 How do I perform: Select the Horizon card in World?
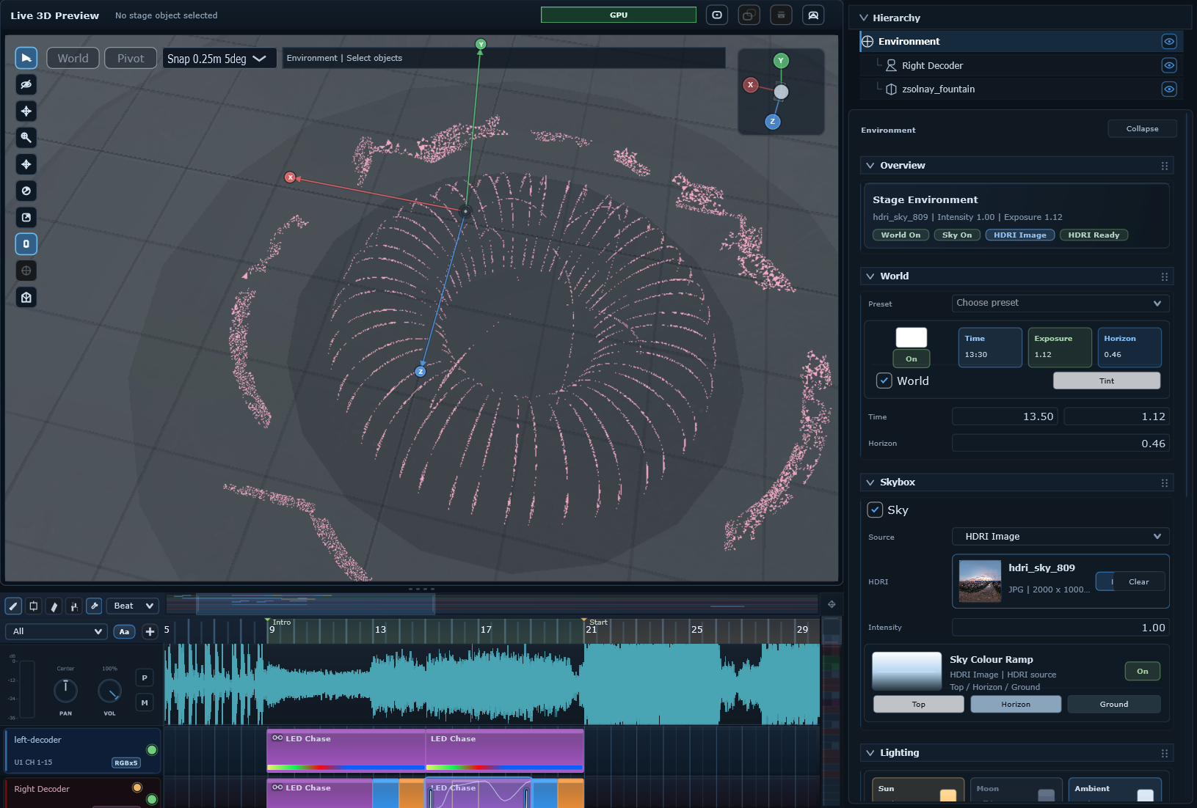tap(1129, 347)
